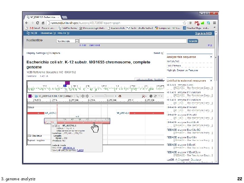Screen dimensions: 244x183
Task: Click the browser forward arrow
Action: tap(32, 23)
